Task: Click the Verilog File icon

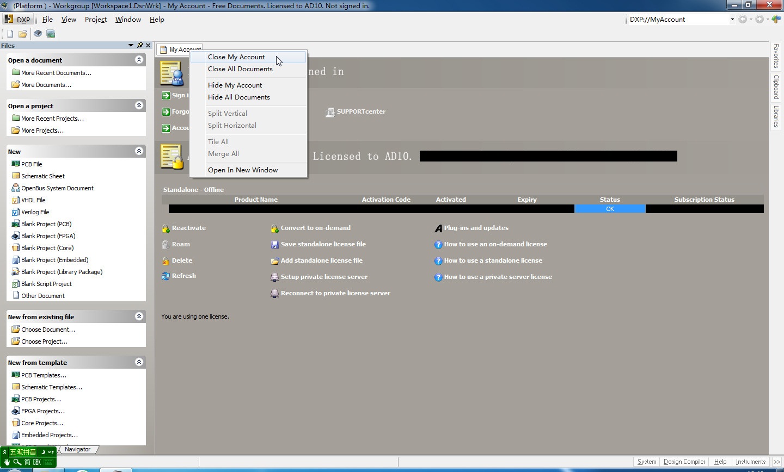Action: [x=16, y=212]
